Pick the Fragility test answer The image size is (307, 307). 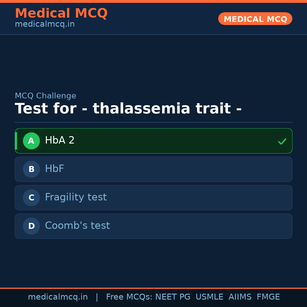pyautogui.click(x=76, y=197)
